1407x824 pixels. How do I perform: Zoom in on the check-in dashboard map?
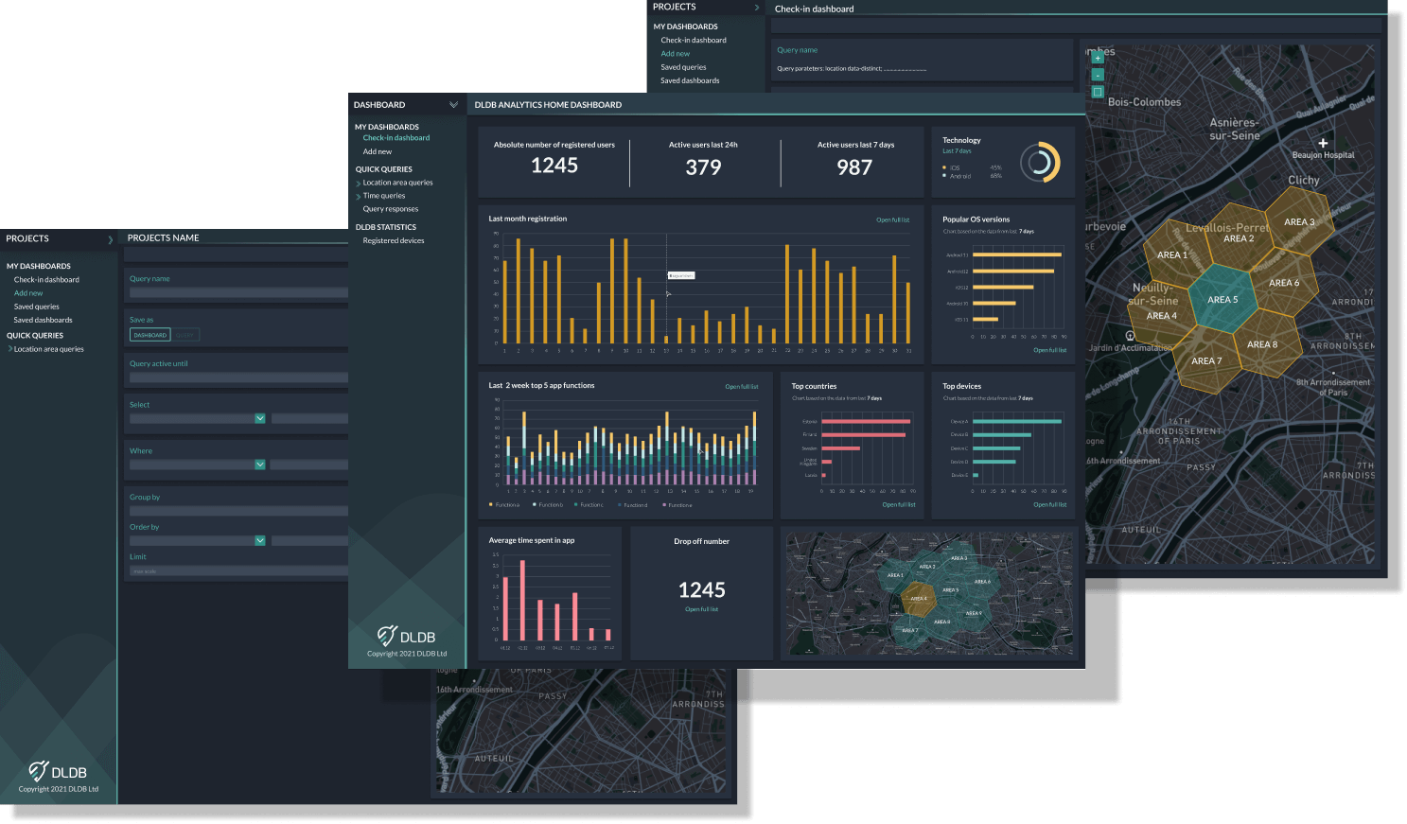click(x=1098, y=58)
